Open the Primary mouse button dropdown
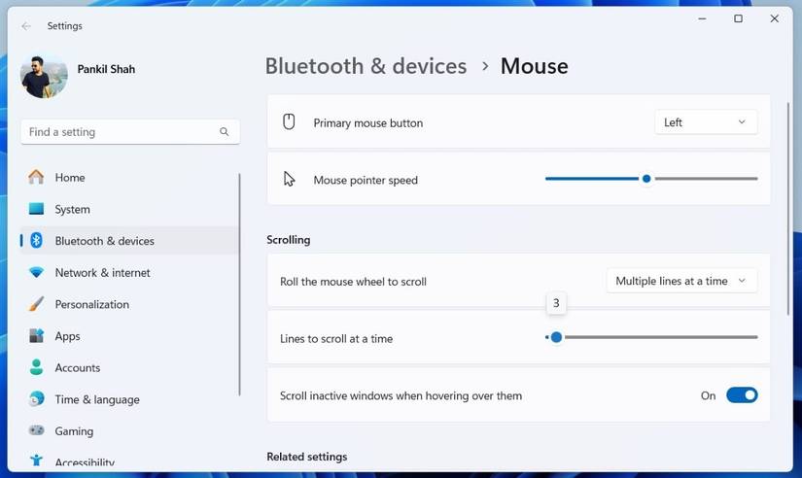802x478 pixels. pos(706,122)
